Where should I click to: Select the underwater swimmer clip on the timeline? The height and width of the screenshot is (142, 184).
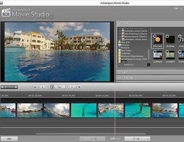pos(84,111)
